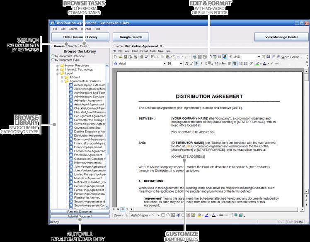Click the Word Count button
The image size is (310, 242).
click(x=291, y=57)
